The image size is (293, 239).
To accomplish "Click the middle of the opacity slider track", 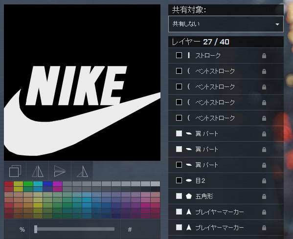I will [74, 229].
